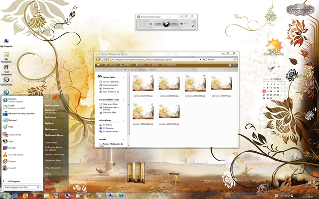The height and width of the screenshot is (199, 319).
Task: Click the Start orb on taskbar
Action: (x=4, y=196)
